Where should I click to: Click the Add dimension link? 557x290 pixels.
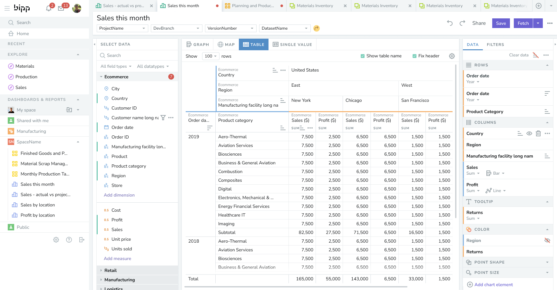click(x=119, y=195)
